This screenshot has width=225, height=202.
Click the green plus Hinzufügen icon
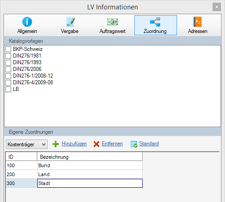56,144
